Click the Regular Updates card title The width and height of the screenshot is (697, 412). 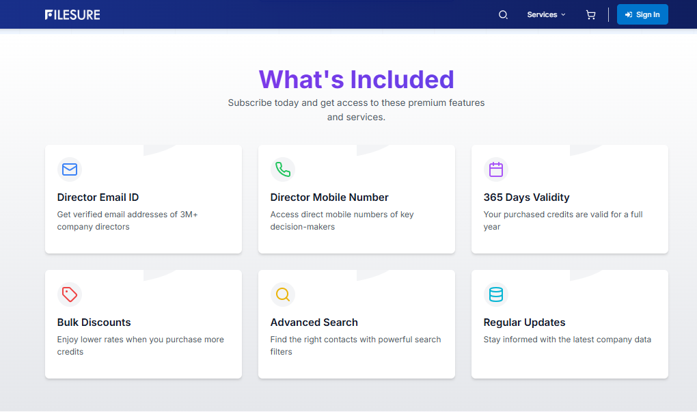(524, 322)
